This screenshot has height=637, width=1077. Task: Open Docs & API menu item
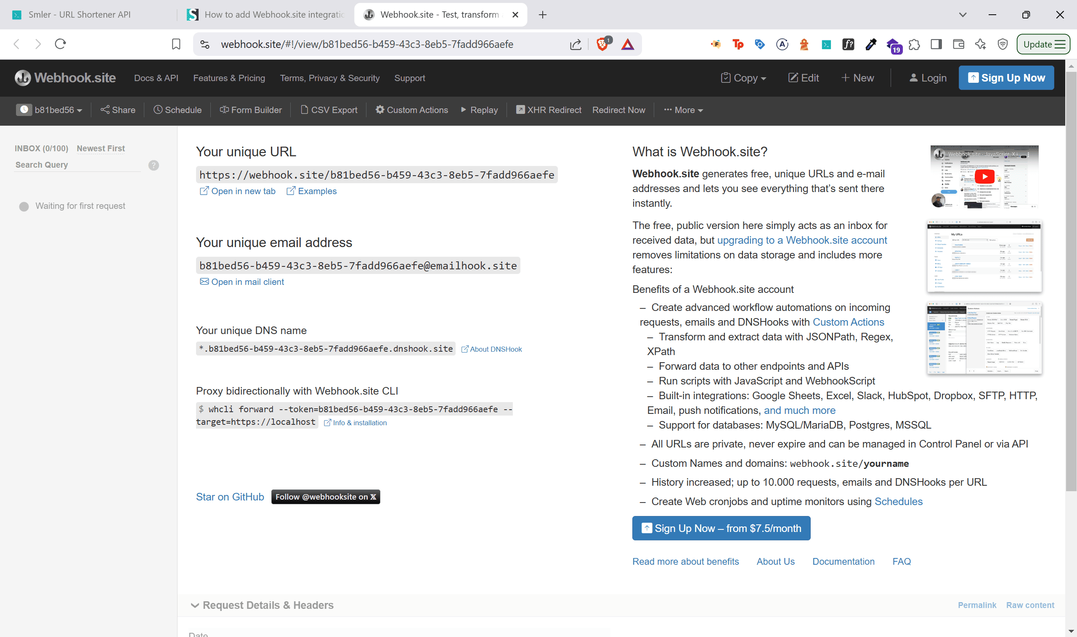click(156, 78)
